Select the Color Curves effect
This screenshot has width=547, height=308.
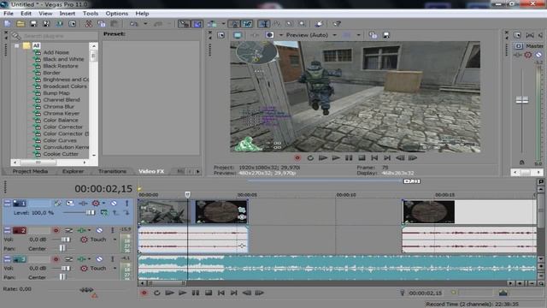point(60,140)
